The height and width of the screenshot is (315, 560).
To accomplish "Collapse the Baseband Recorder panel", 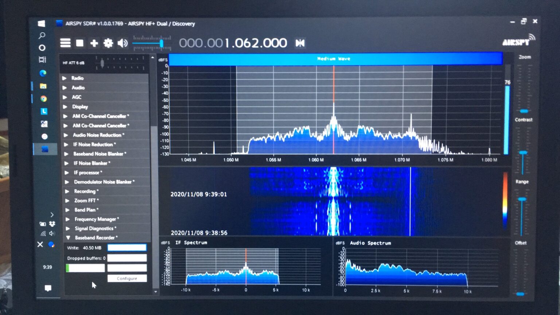I will [x=95, y=238].
